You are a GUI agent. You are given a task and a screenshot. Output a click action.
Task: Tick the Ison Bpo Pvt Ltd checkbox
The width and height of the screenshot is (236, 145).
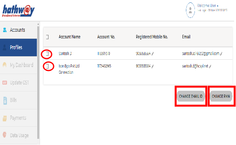point(47,66)
